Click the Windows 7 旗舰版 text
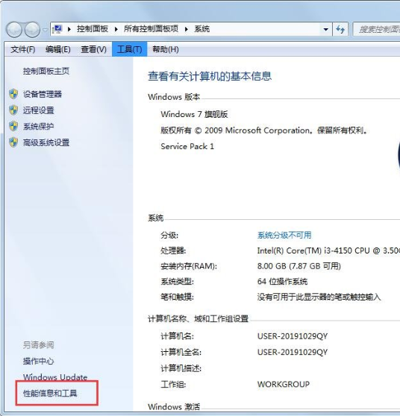400x416 pixels. pyautogui.click(x=194, y=114)
